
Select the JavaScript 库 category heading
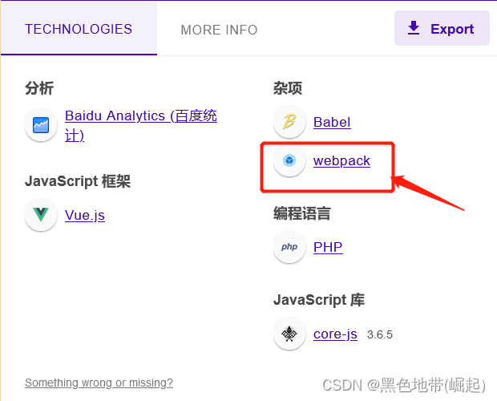319,300
